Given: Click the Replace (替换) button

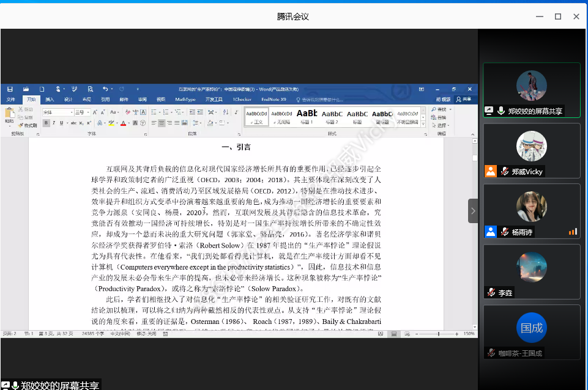Looking at the screenshot, I should pyautogui.click(x=439, y=117).
